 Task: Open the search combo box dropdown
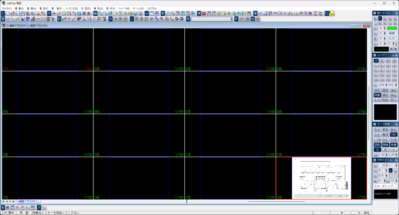coord(231,19)
